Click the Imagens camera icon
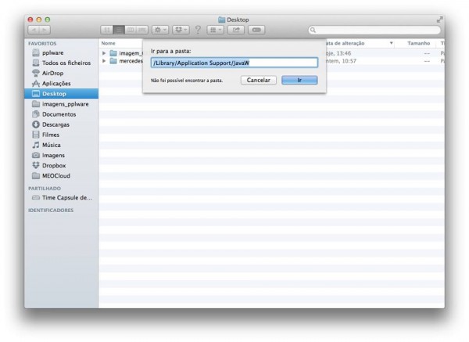 pyautogui.click(x=36, y=155)
